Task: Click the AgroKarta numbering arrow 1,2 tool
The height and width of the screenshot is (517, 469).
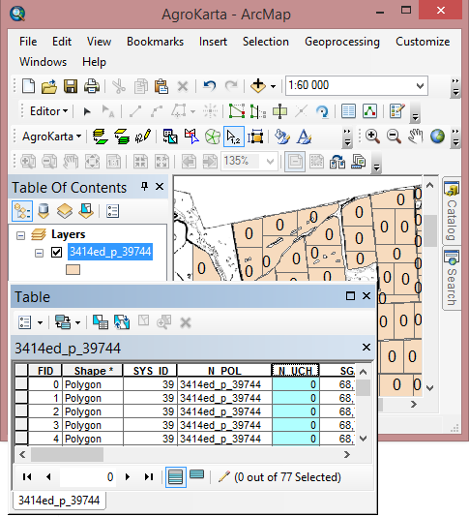Action: point(234,137)
